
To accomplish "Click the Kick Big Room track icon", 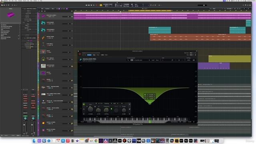I will click(x=43, y=59).
